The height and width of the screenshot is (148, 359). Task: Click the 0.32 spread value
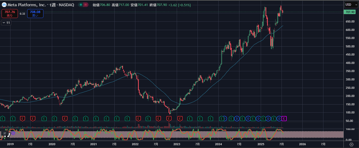(x=22, y=14)
